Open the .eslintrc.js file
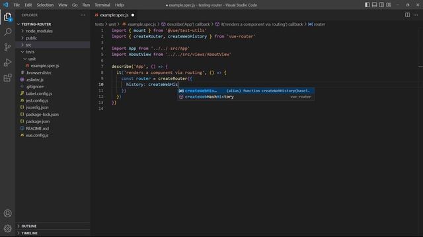The width and height of the screenshot is (423, 237). click(x=53, y=80)
